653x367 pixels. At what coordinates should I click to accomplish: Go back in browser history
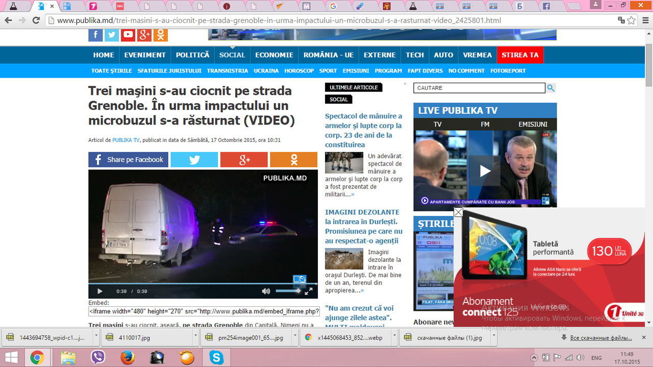[8, 21]
